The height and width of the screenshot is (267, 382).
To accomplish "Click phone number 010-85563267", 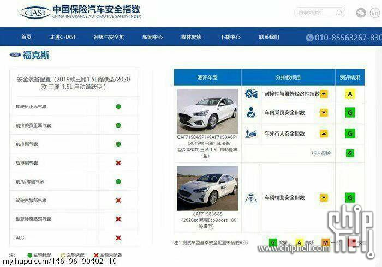I will tap(348, 38).
